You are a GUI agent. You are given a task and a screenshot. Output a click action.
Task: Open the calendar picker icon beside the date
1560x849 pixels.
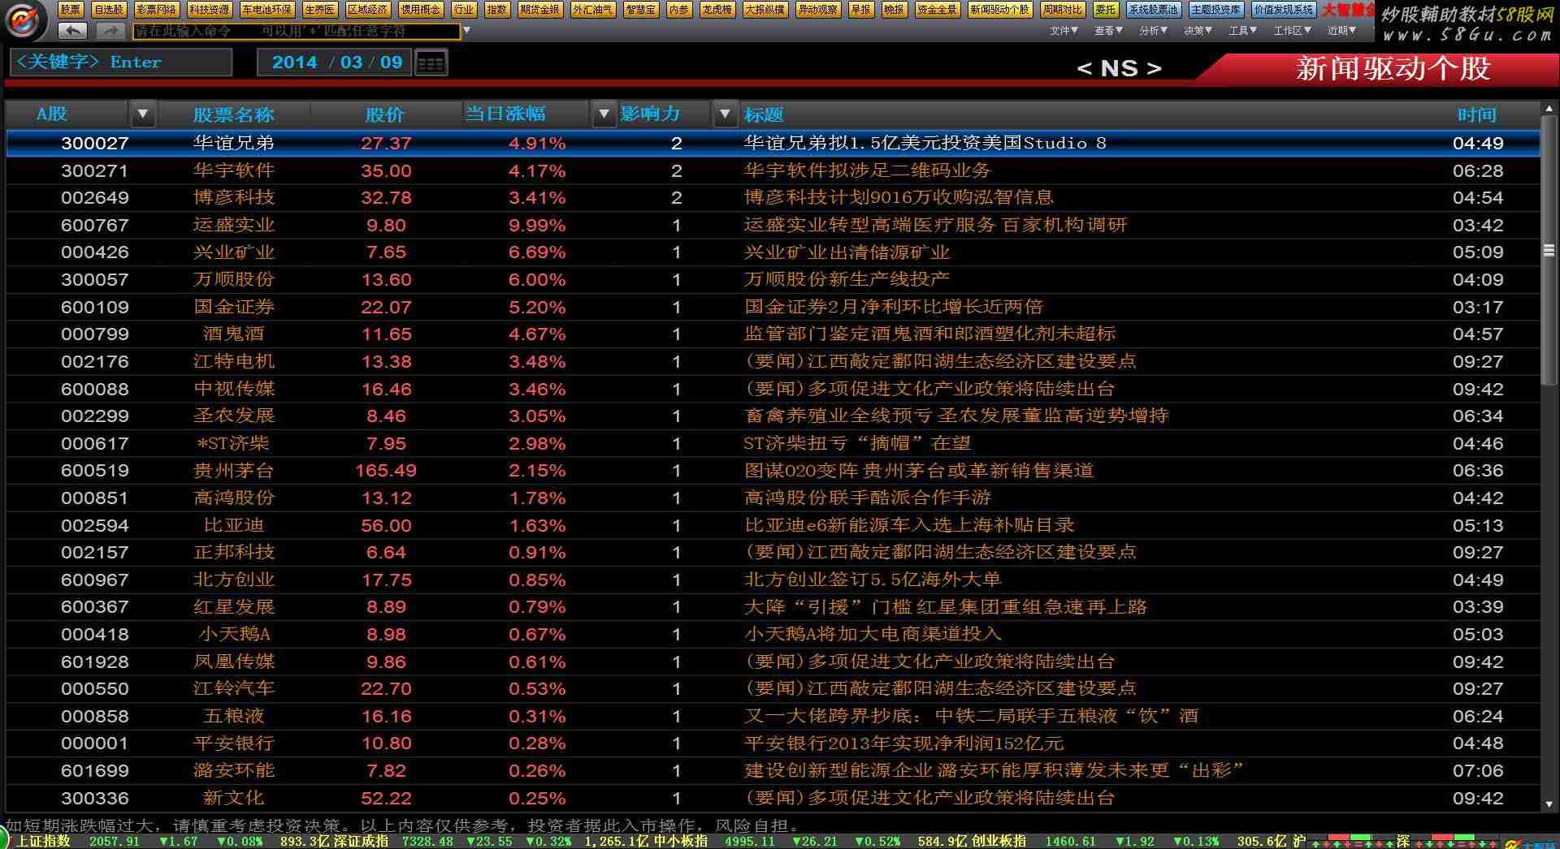pos(431,62)
